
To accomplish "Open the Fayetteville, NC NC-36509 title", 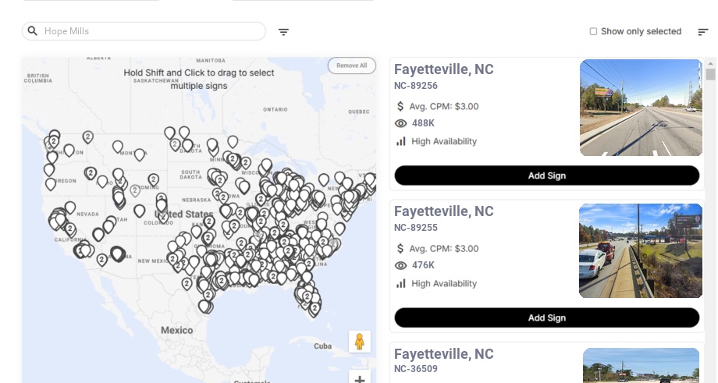I will tap(444, 354).
